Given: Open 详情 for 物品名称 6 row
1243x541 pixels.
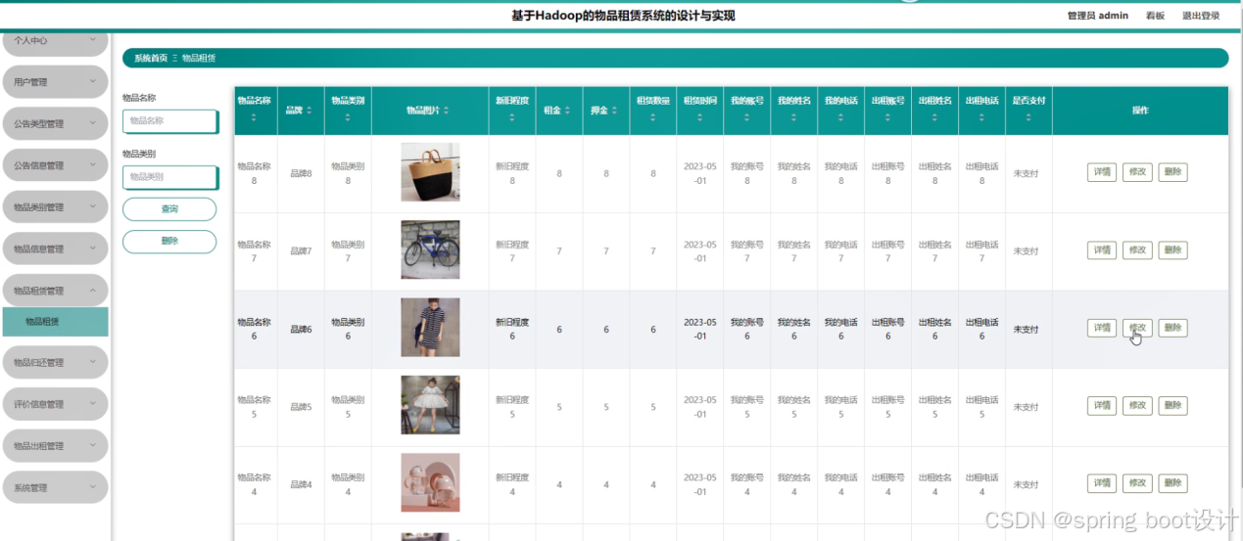Looking at the screenshot, I should pyautogui.click(x=1102, y=328).
